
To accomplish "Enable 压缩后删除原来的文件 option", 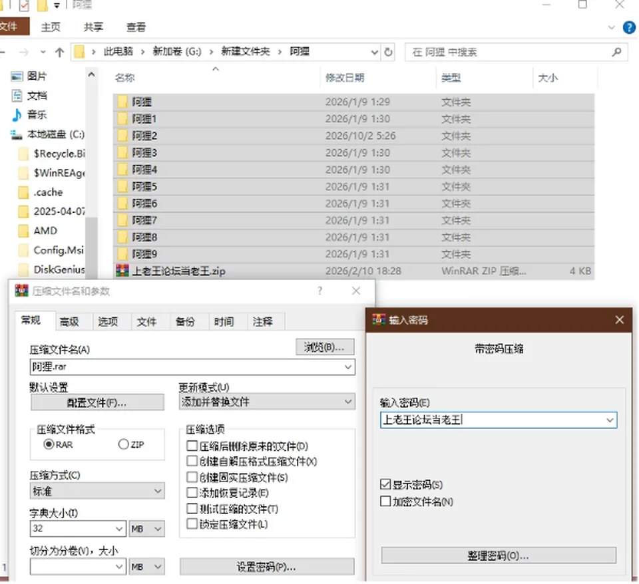I will click(192, 446).
